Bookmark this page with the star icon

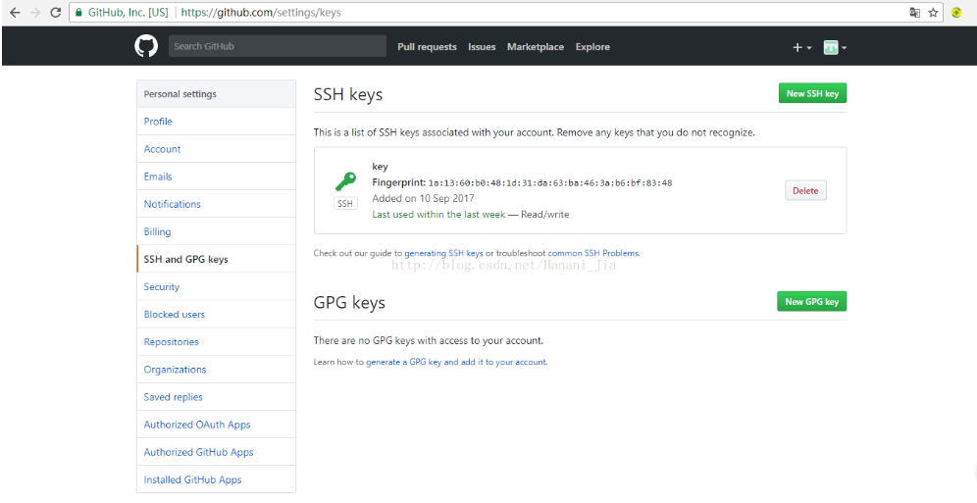pos(933,13)
